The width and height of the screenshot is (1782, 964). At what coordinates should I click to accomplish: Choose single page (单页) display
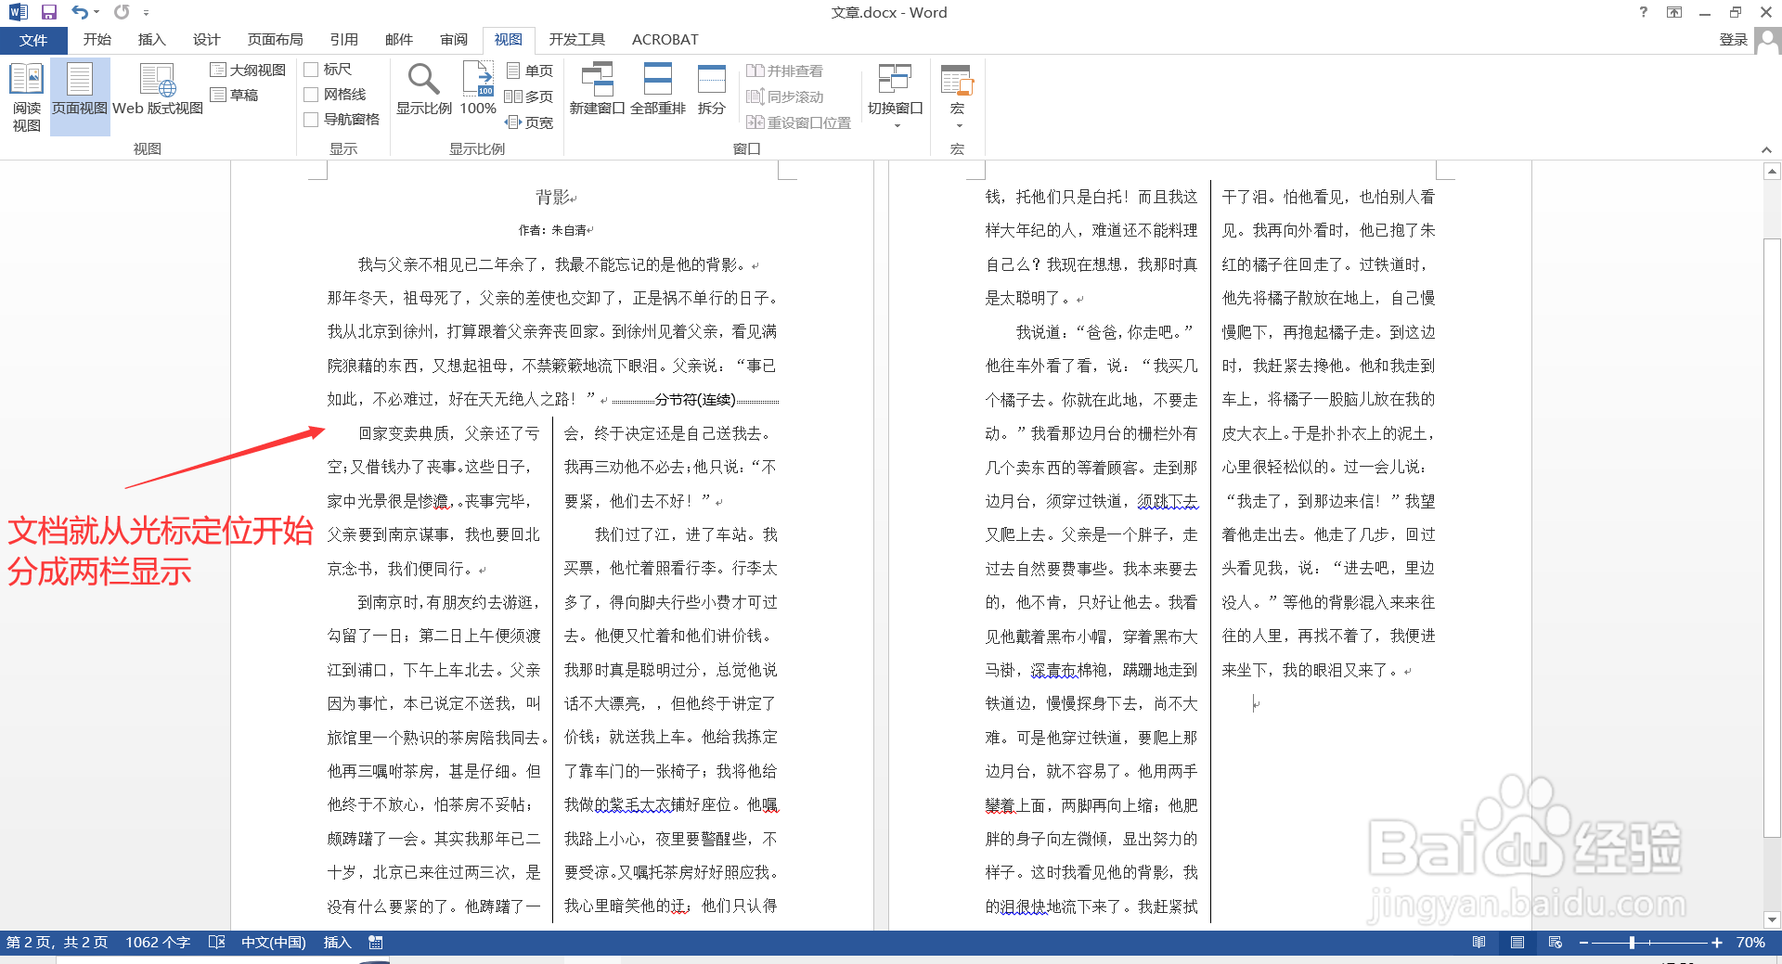tap(530, 71)
